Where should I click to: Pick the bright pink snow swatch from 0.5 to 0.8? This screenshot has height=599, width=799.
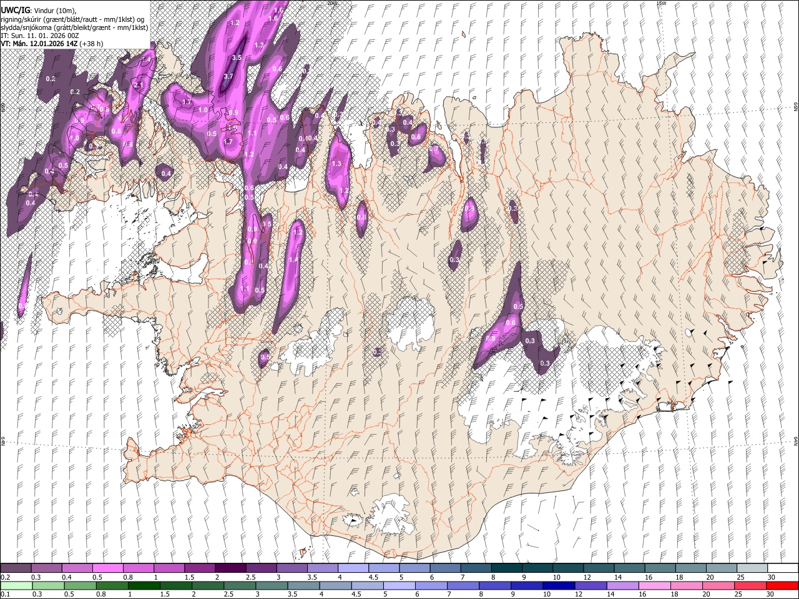[x=107, y=568]
